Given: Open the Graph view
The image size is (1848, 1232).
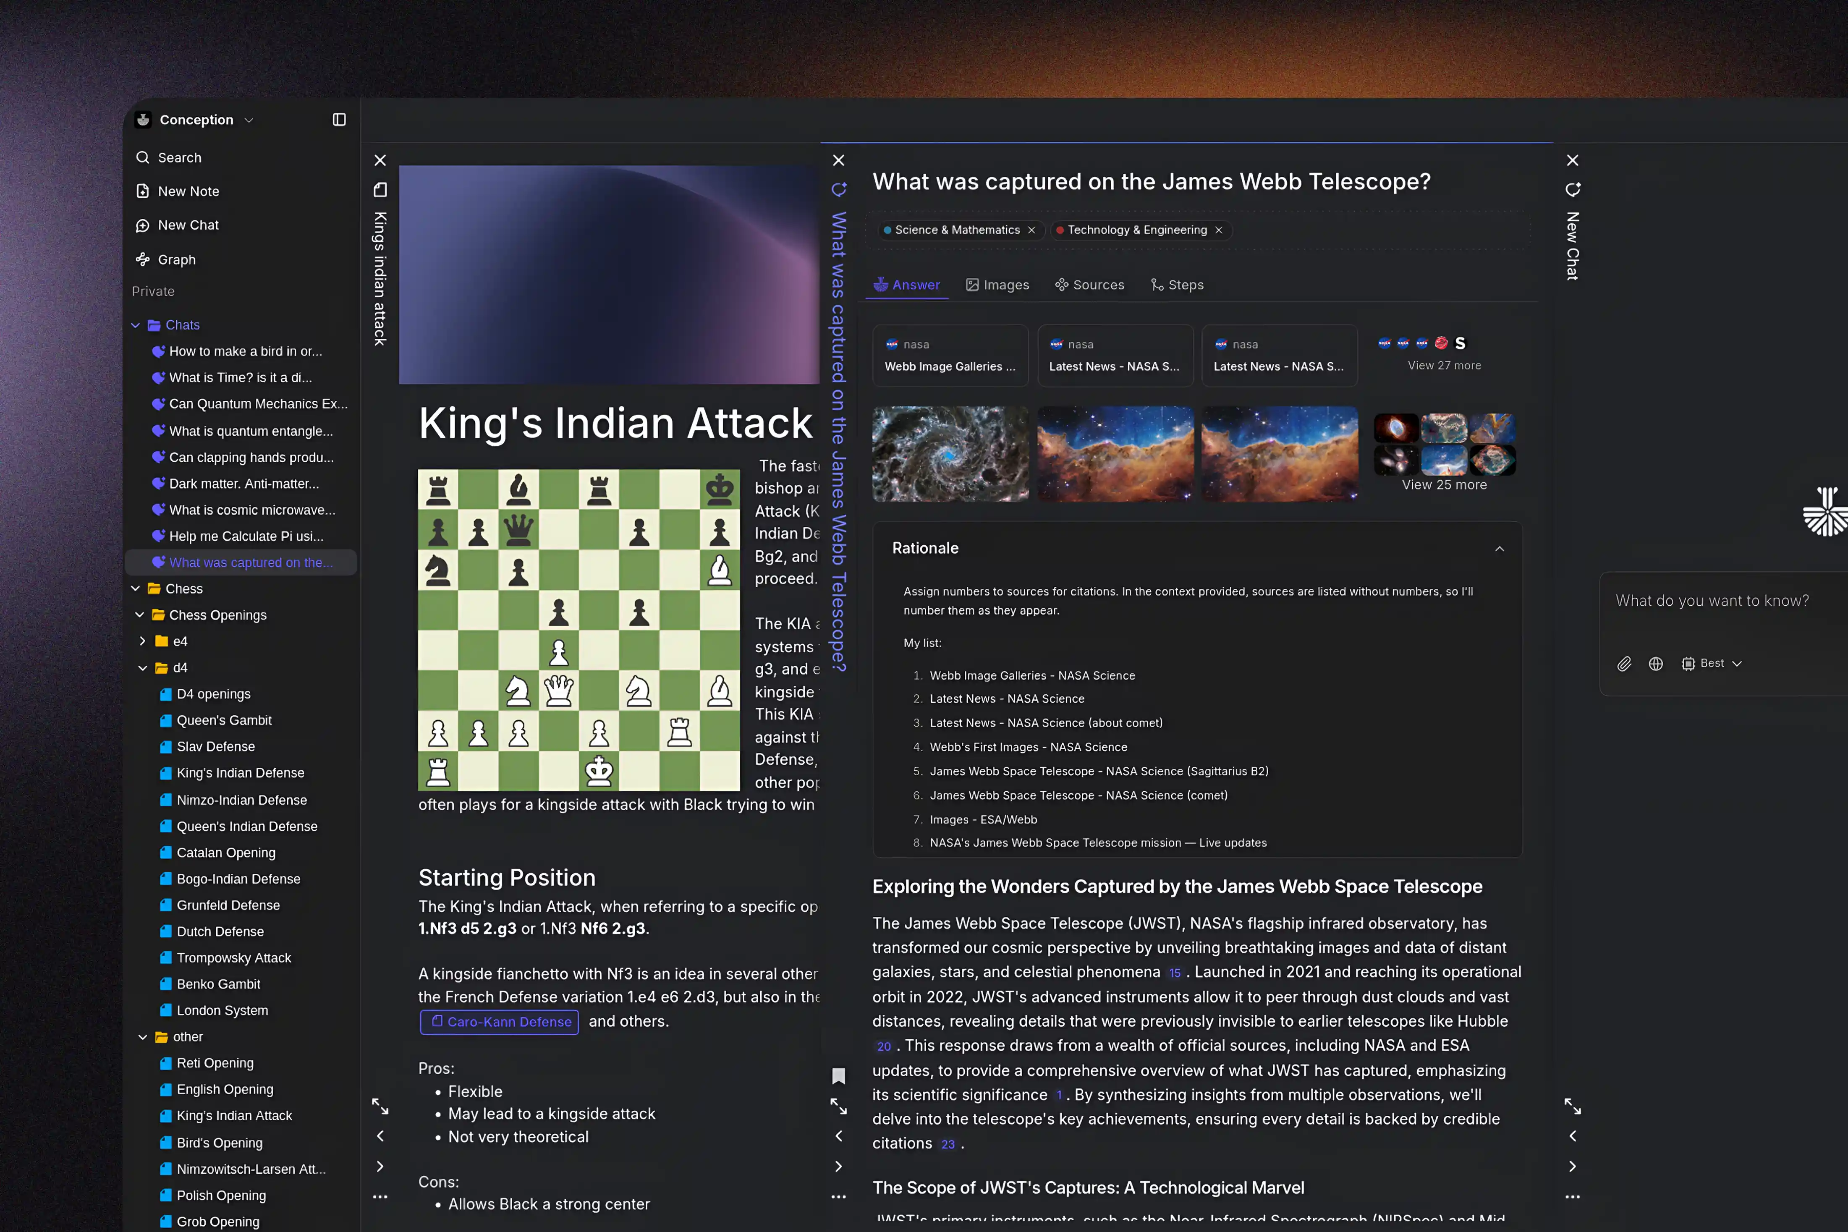Looking at the screenshot, I should (175, 259).
